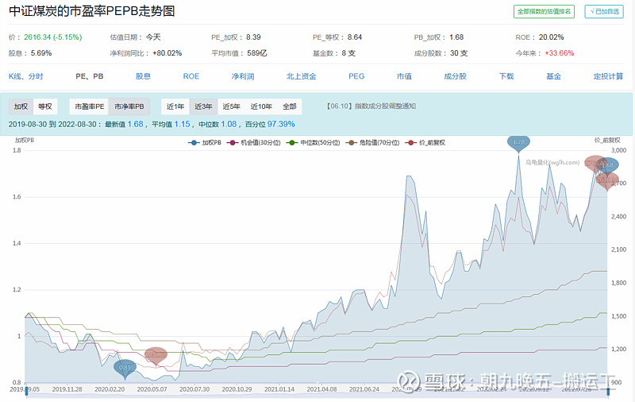This screenshot has width=635, height=402.
Task: Open the 成分股 tab
Action: tap(455, 76)
